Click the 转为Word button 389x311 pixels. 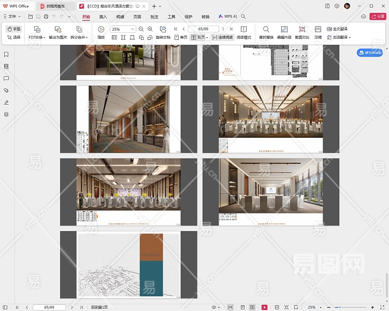click(370, 53)
